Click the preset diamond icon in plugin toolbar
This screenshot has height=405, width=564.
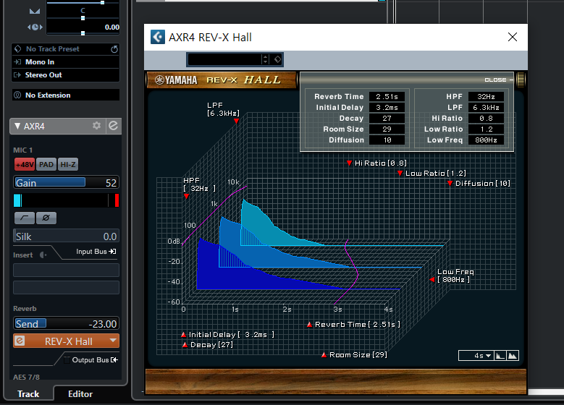point(278,59)
